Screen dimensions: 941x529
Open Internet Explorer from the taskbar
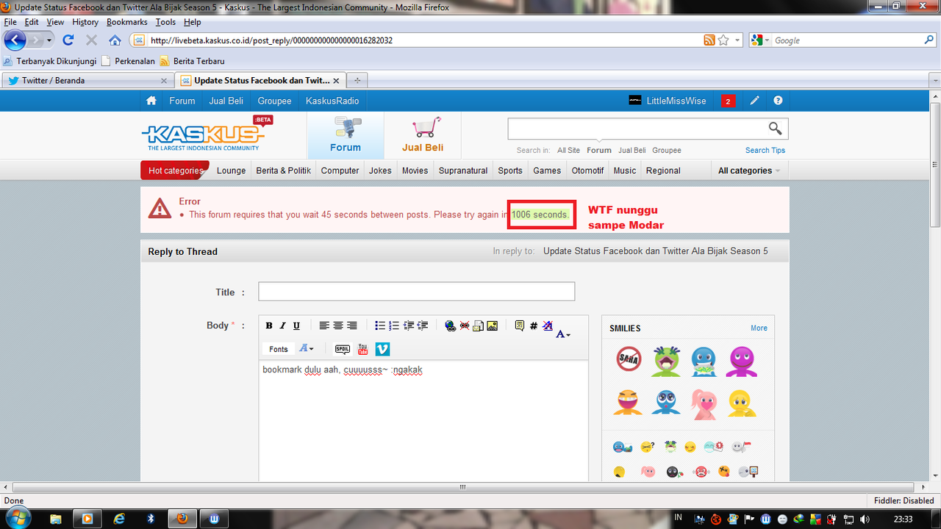pos(119,519)
